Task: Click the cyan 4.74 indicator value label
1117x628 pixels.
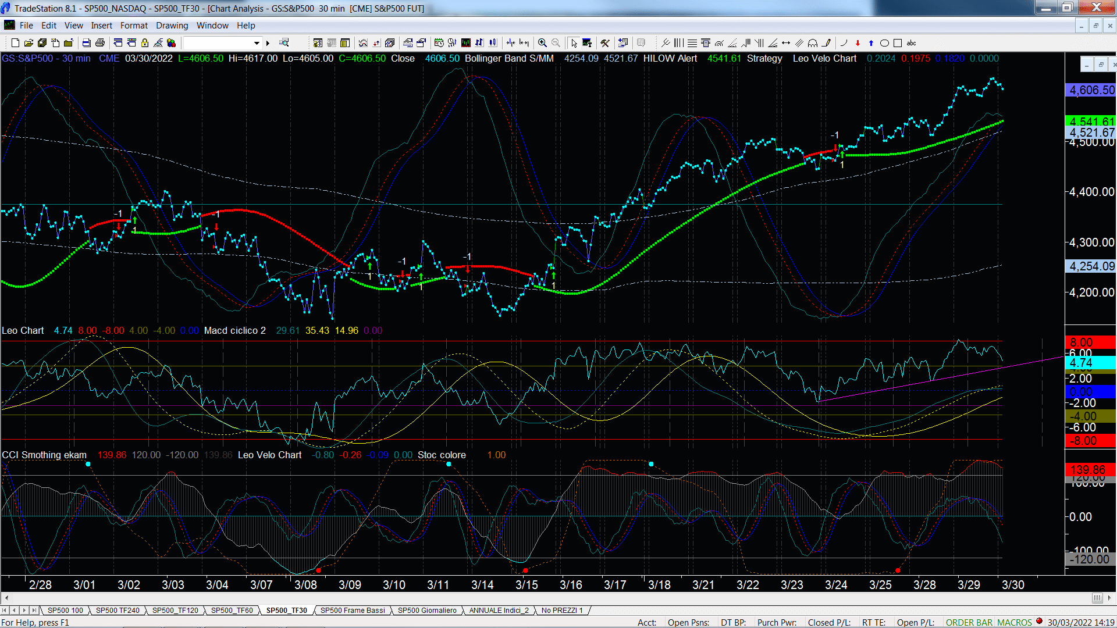Action: [1091, 363]
